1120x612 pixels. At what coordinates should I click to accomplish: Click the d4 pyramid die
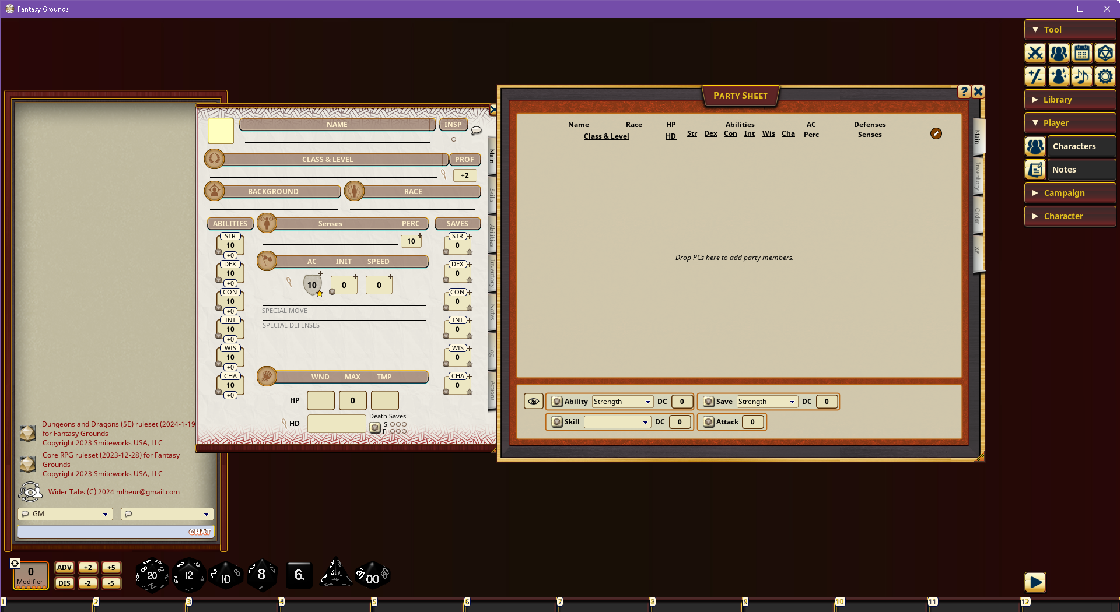335,574
